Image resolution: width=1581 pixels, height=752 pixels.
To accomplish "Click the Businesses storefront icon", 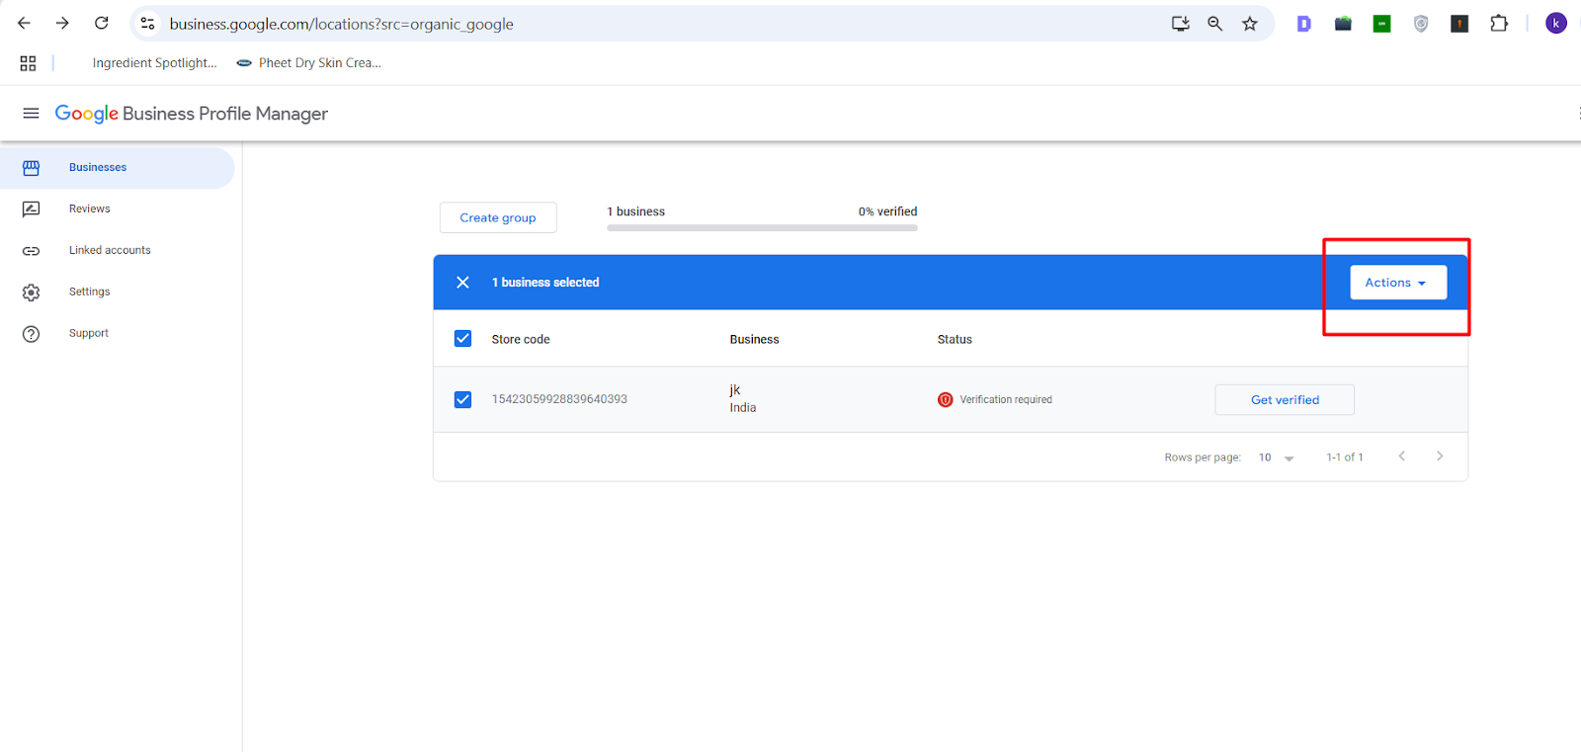I will [31, 168].
